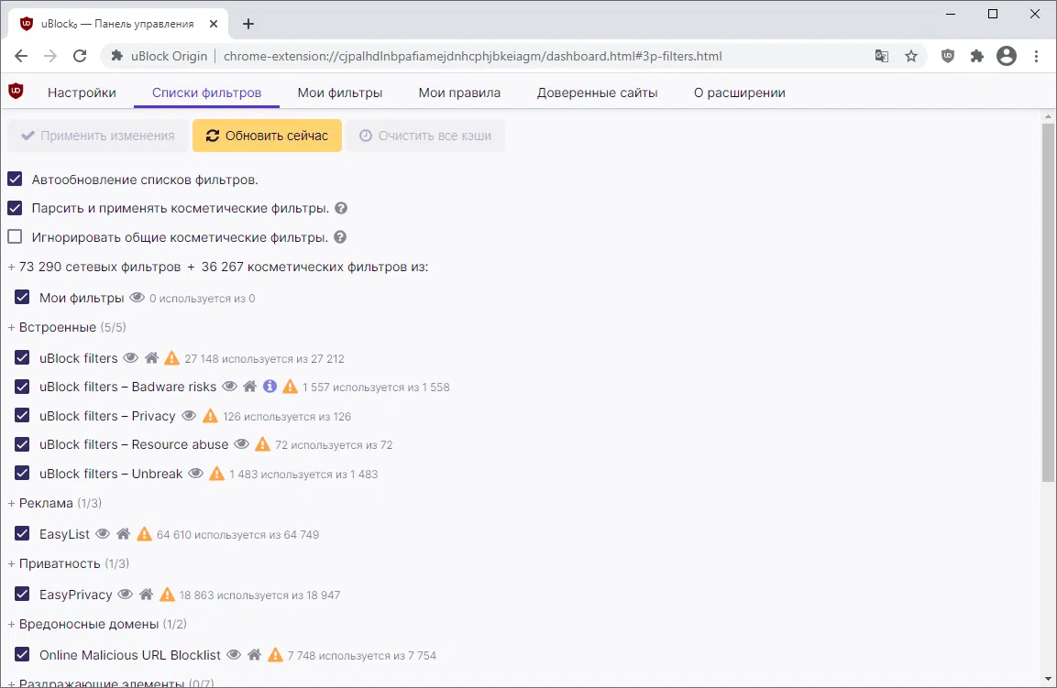
Task: View uBlock filters – Privacy via eye icon
Action: pyautogui.click(x=190, y=416)
